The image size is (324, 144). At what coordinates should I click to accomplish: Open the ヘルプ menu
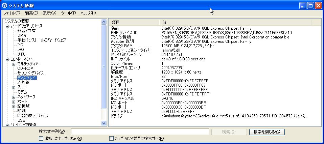88,13
